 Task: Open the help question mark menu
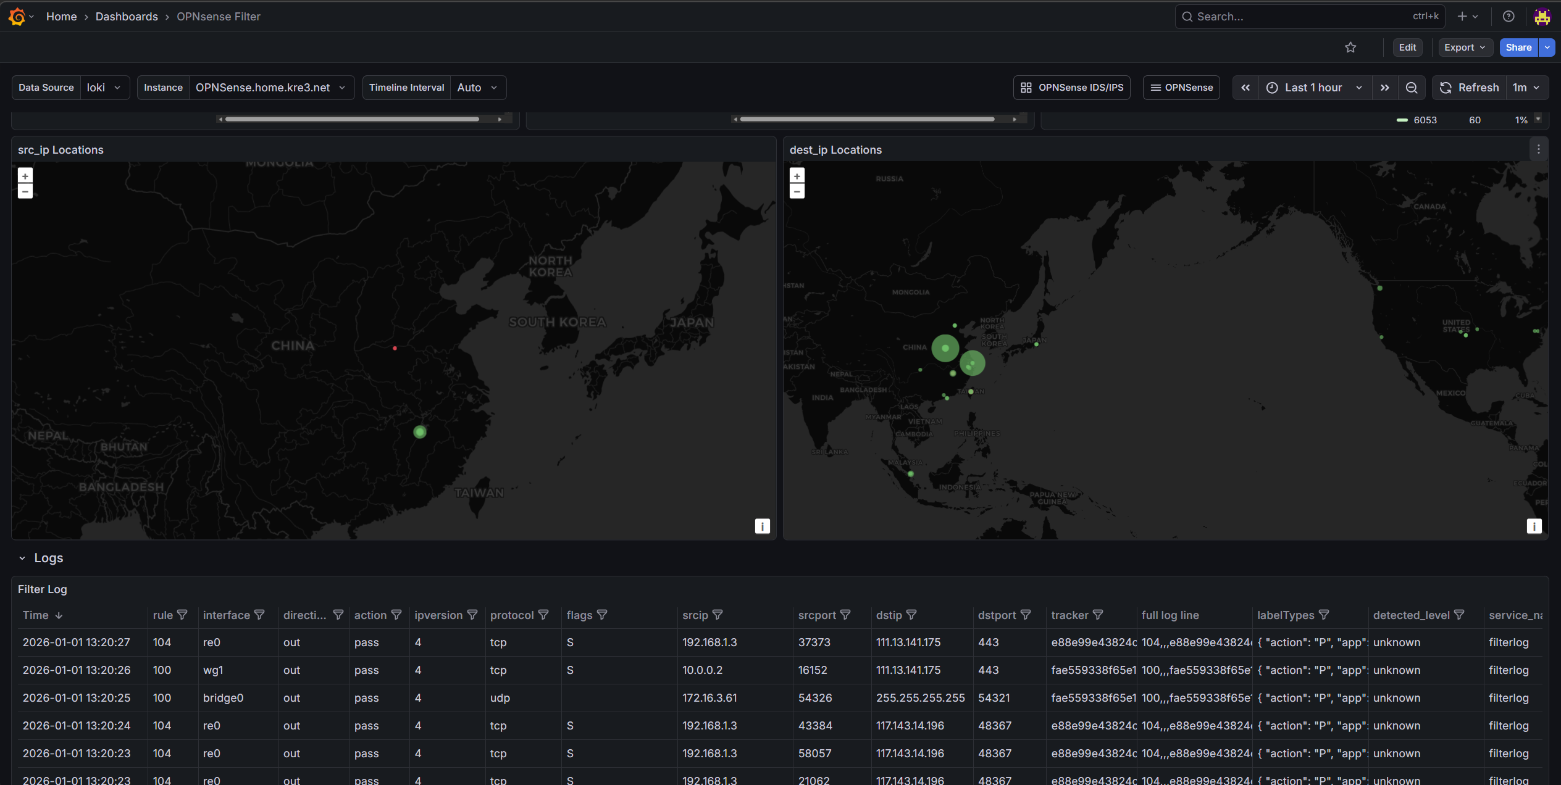tap(1509, 17)
